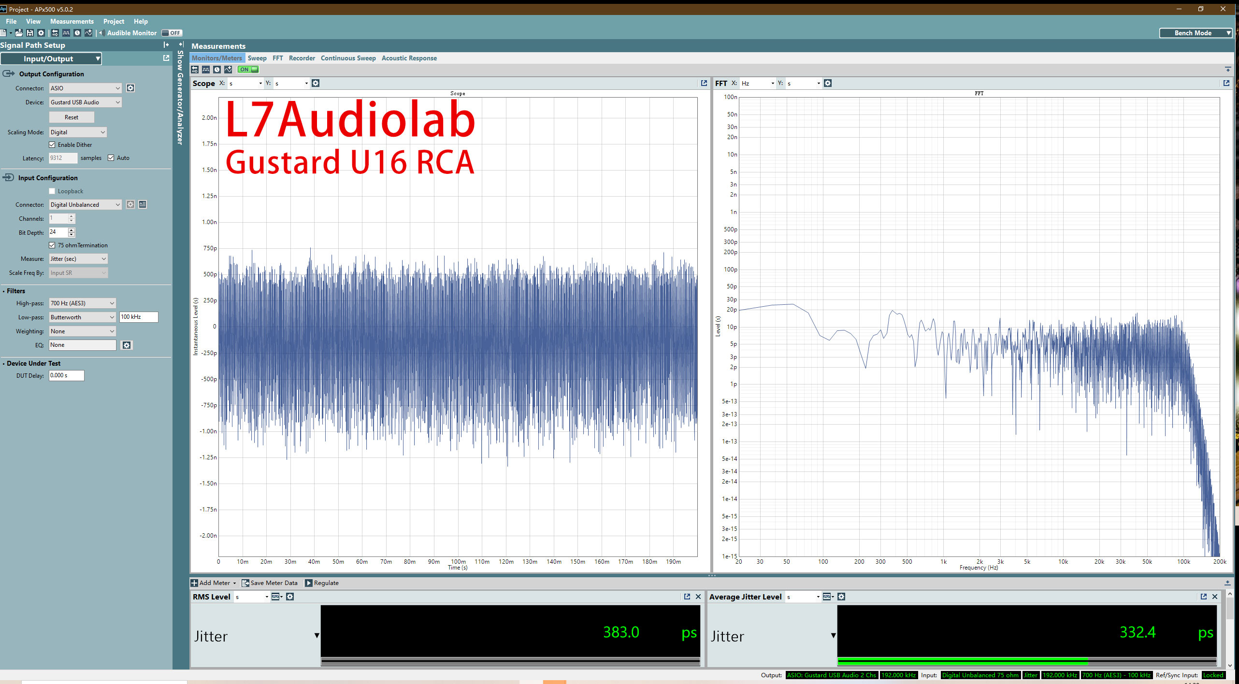The width and height of the screenshot is (1239, 684).
Task: Save project using toolbar disk icon
Action: click(x=30, y=33)
